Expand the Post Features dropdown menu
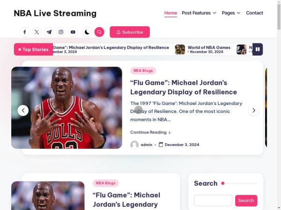This screenshot has height=210, width=281. [x=199, y=13]
